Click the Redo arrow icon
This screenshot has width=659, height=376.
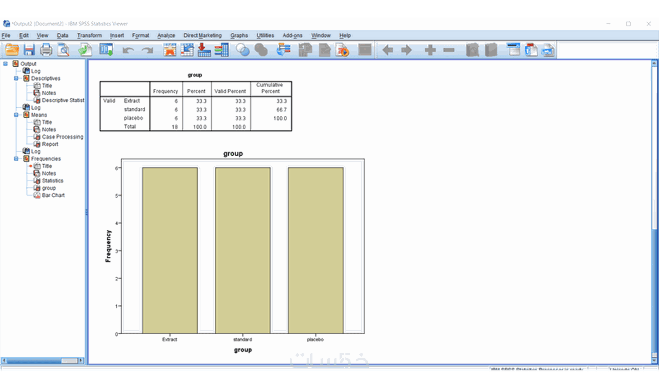coord(147,50)
